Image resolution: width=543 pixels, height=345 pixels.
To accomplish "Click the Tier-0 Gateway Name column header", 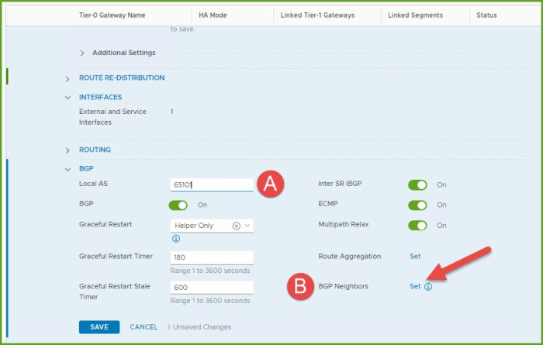I will coord(123,15).
